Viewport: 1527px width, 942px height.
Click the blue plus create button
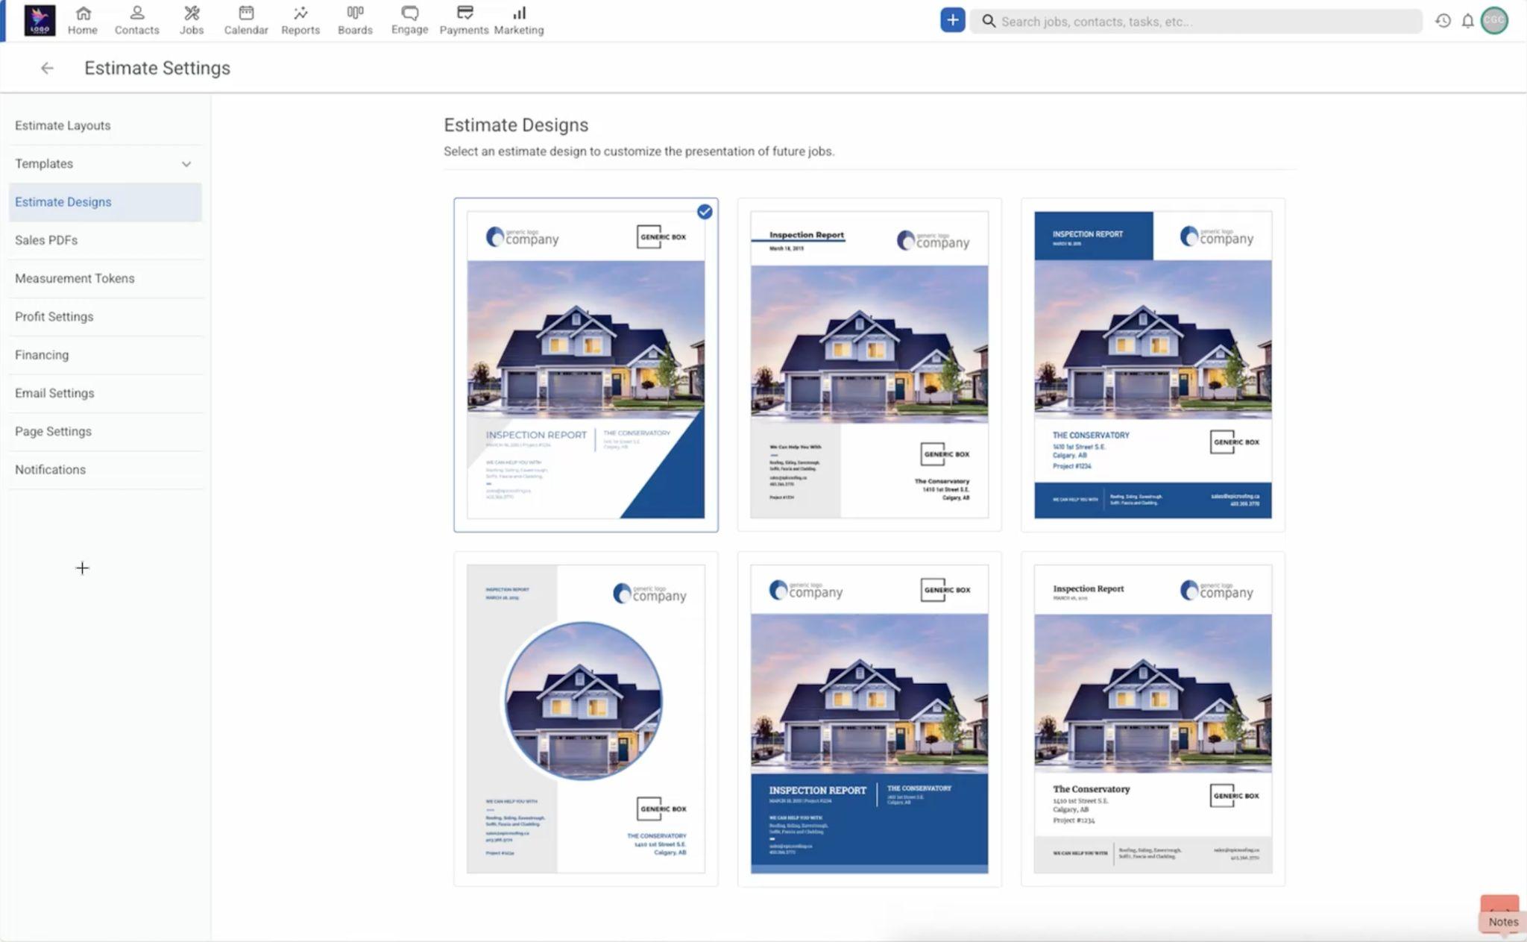[x=952, y=20]
